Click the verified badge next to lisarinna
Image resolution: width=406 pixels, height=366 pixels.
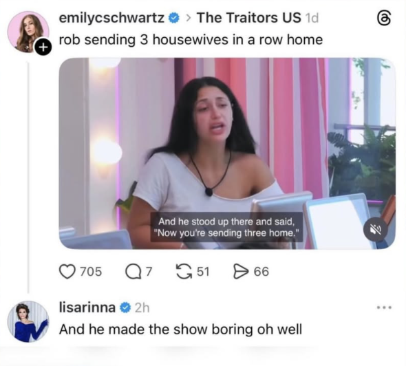click(x=126, y=308)
